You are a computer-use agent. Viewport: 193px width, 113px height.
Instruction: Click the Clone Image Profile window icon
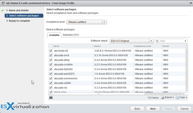(3, 3)
